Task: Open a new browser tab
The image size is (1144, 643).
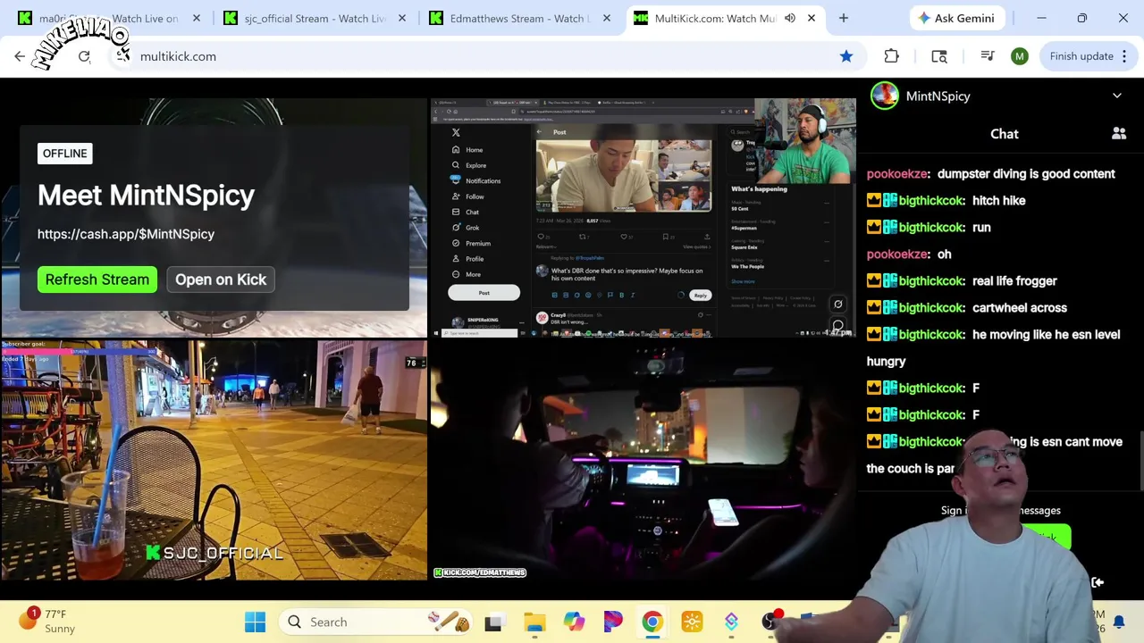Action: (843, 18)
